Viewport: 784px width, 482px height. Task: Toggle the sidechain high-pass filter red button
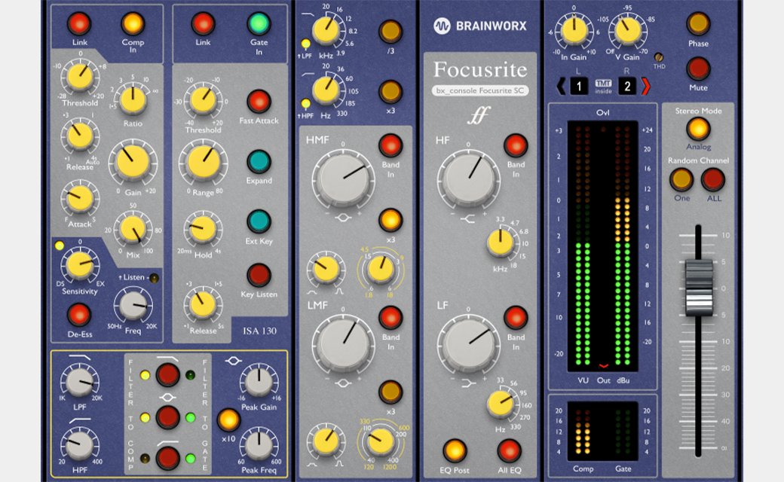click(167, 458)
